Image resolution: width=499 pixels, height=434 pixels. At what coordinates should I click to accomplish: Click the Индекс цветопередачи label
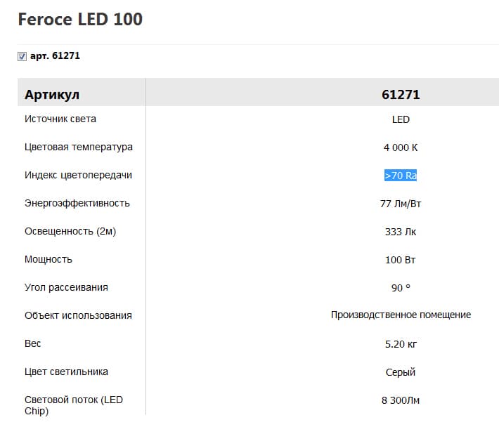(78, 175)
